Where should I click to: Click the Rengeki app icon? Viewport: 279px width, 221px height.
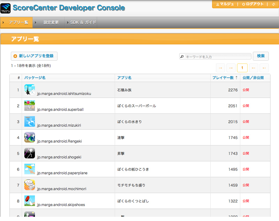[29, 137]
